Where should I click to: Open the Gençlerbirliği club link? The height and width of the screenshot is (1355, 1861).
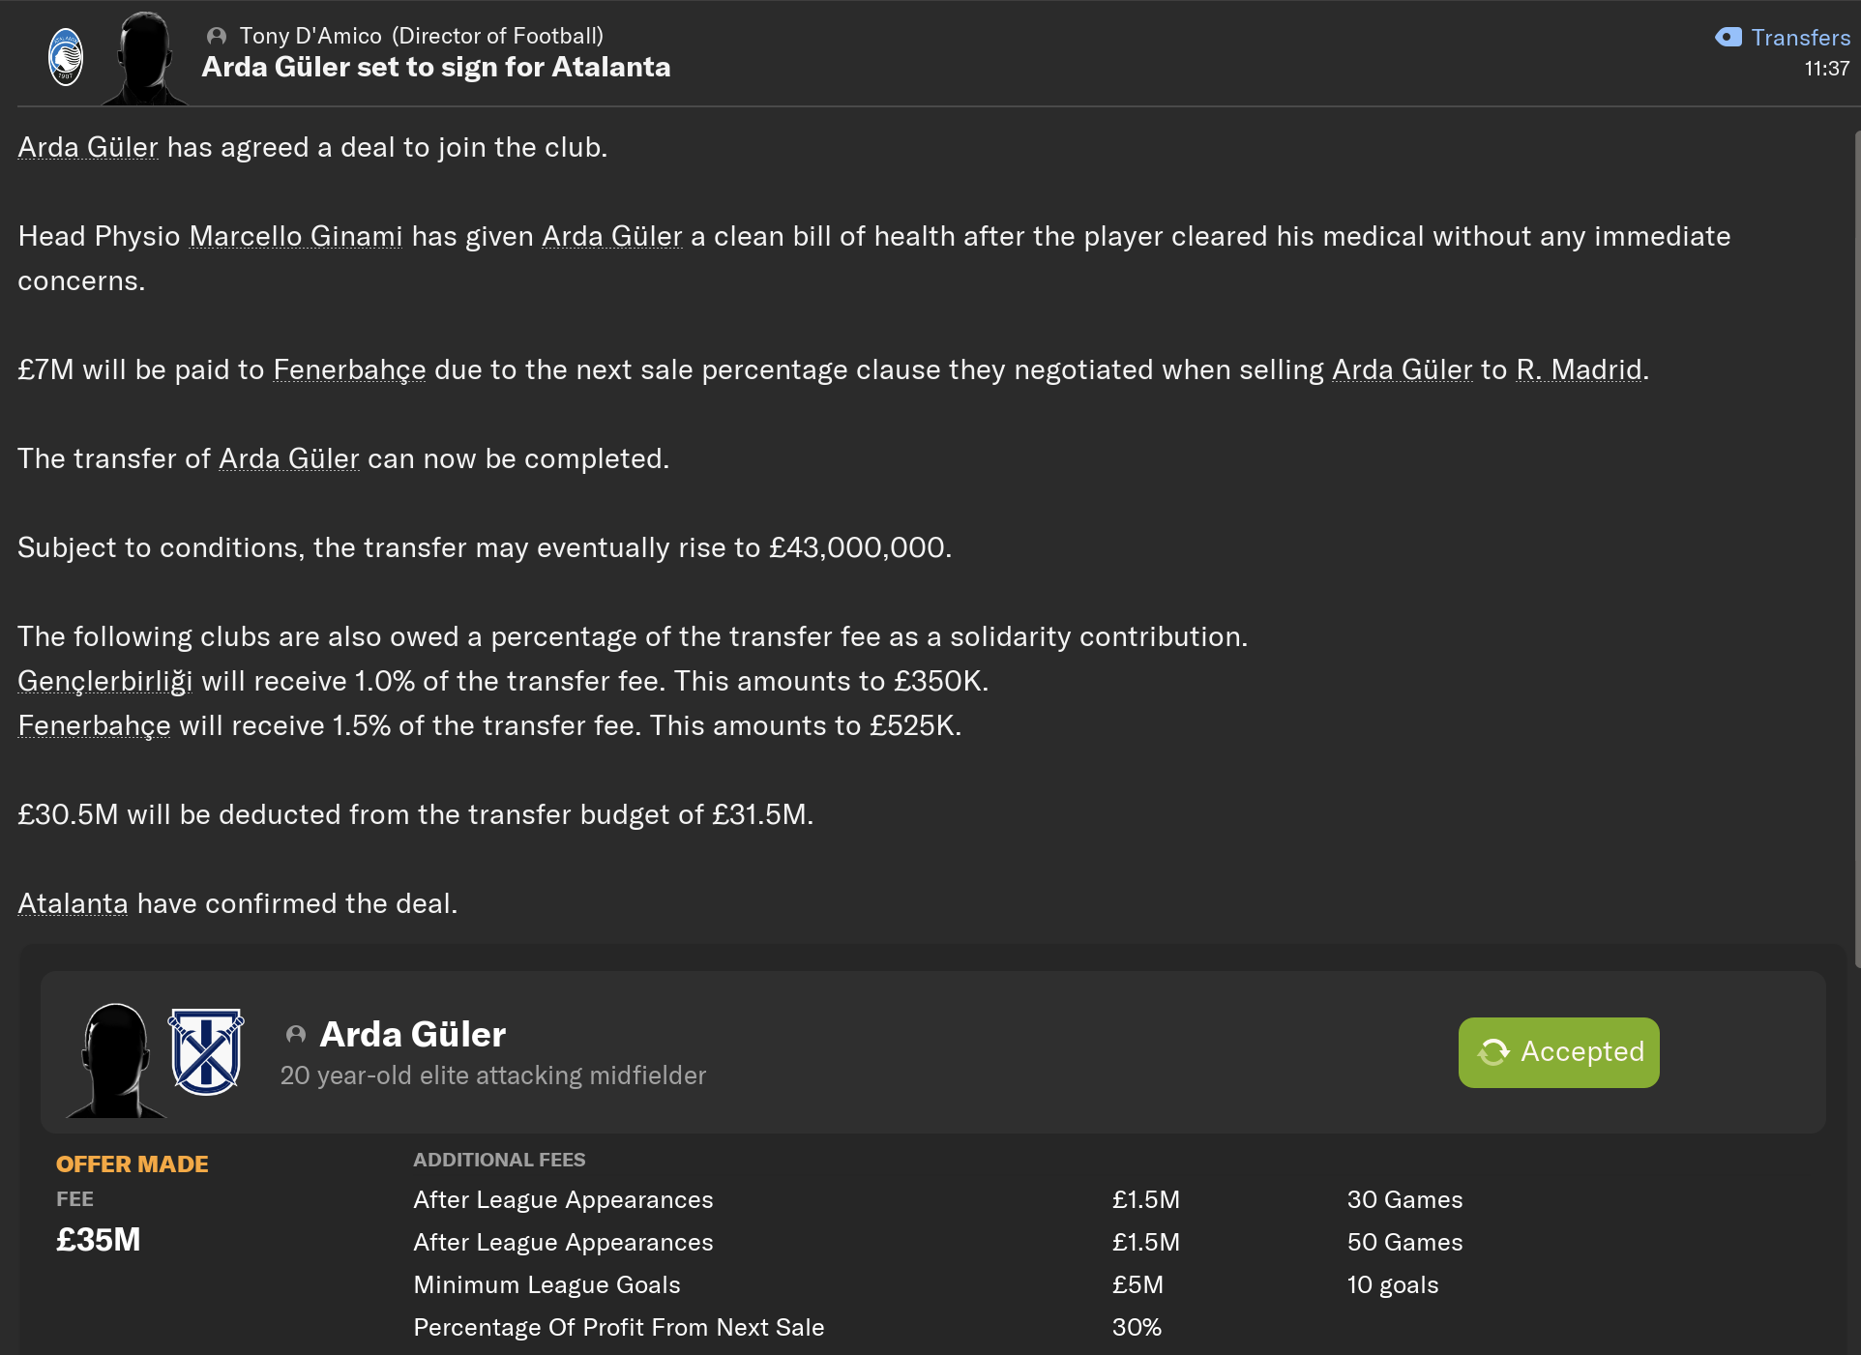(104, 681)
